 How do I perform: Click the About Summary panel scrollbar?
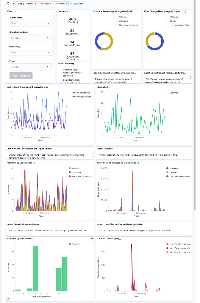(x=89, y=68)
